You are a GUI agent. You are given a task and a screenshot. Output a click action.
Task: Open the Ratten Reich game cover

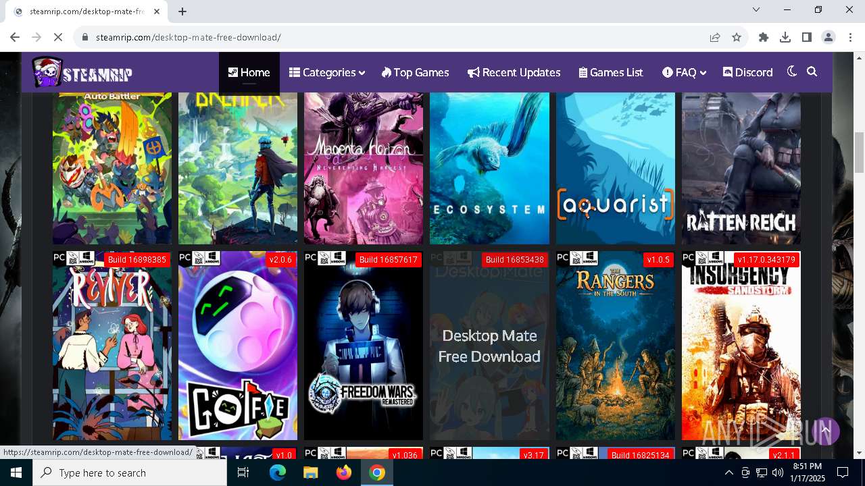[741, 168]
